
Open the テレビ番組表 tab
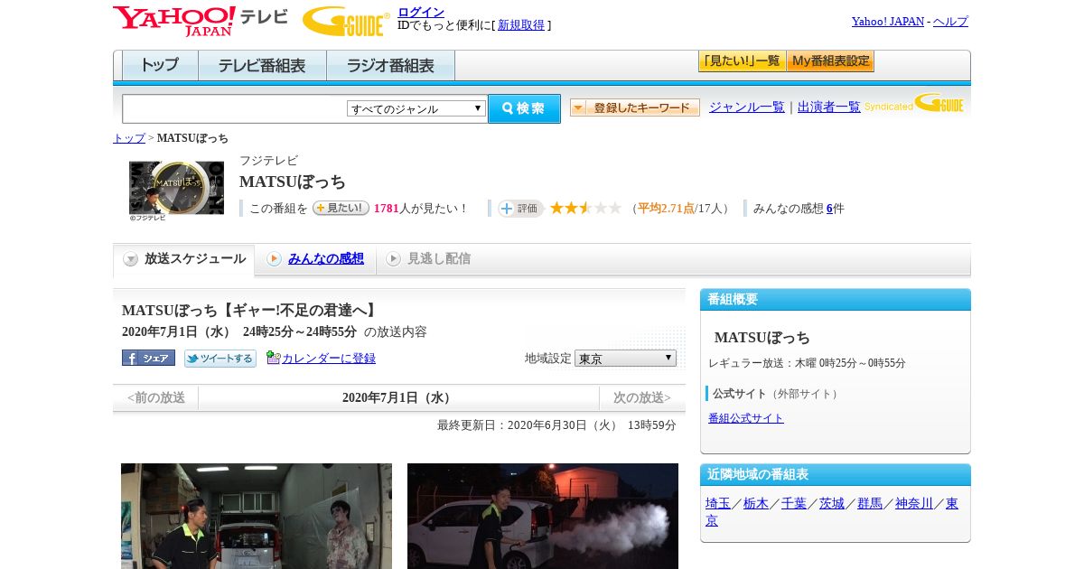(x=263, y=66)
